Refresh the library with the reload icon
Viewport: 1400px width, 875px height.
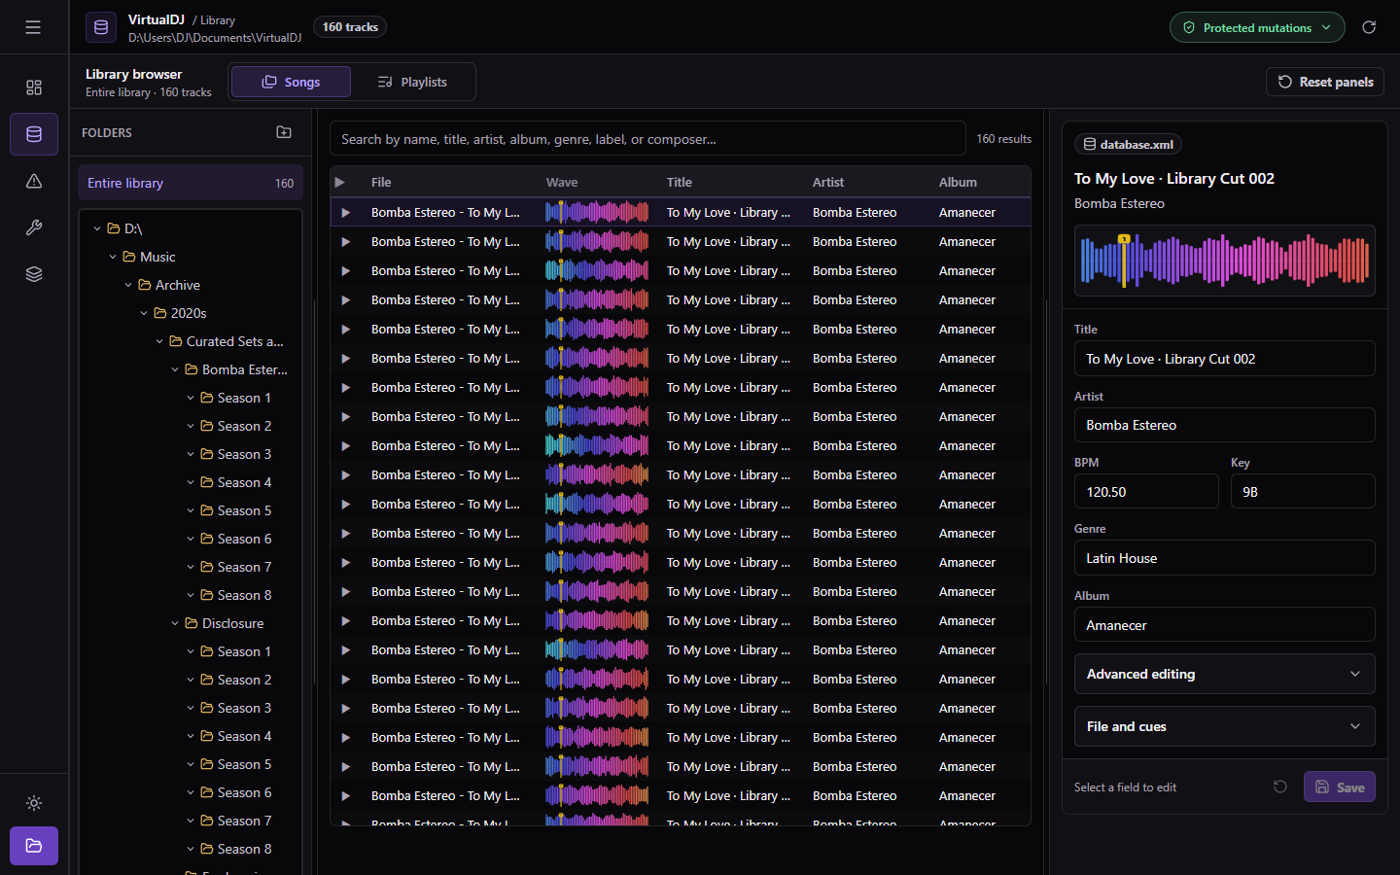coord(1369,27)
